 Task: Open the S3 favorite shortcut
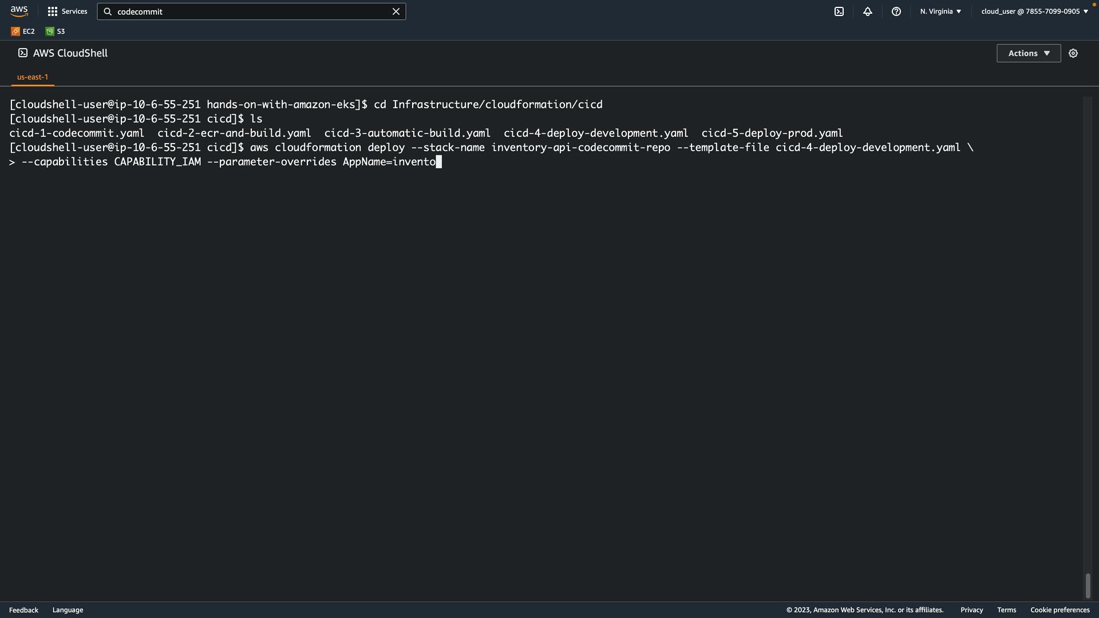click(56, 31)
